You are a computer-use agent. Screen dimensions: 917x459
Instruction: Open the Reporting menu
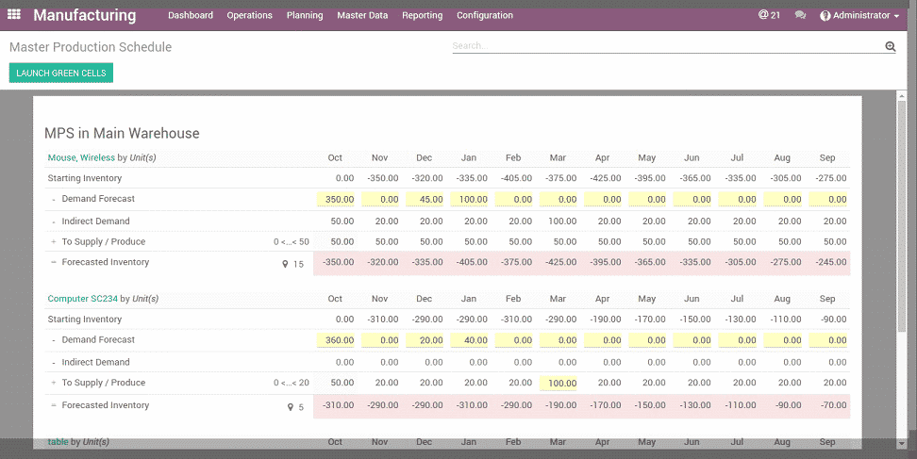tap(422, 15)
